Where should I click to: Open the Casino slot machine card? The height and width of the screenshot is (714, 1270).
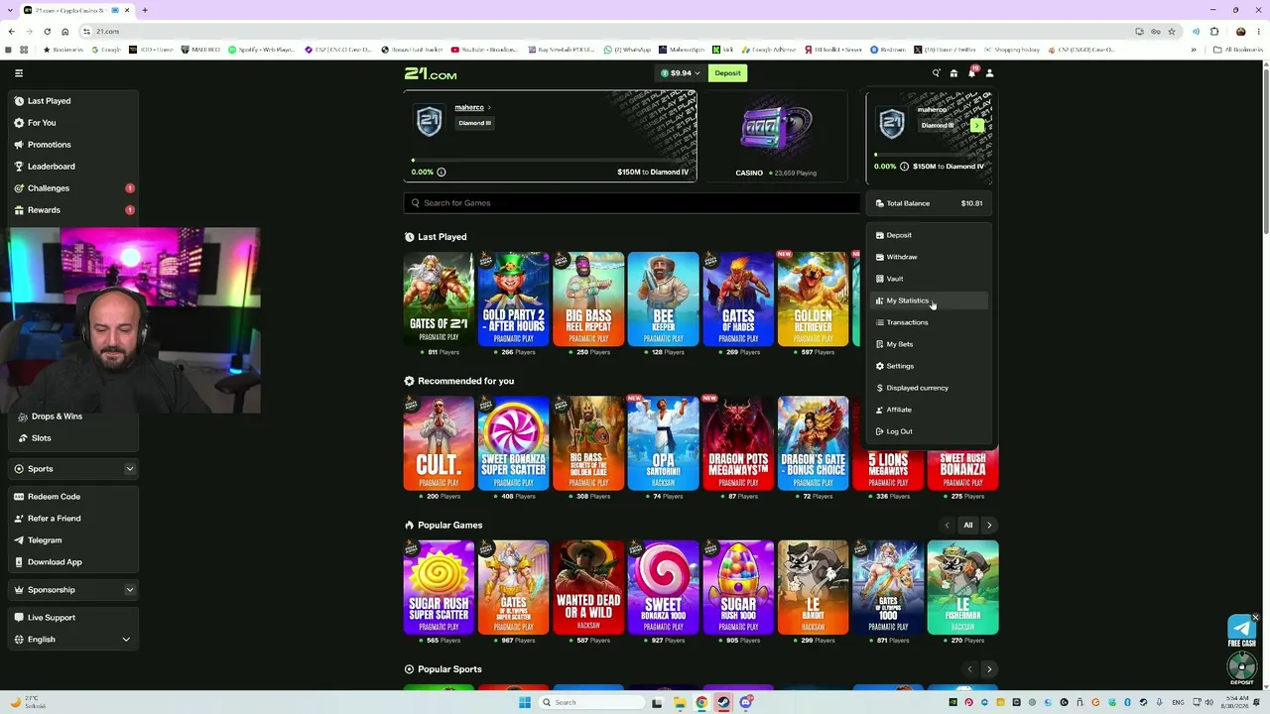pos(776,137)
